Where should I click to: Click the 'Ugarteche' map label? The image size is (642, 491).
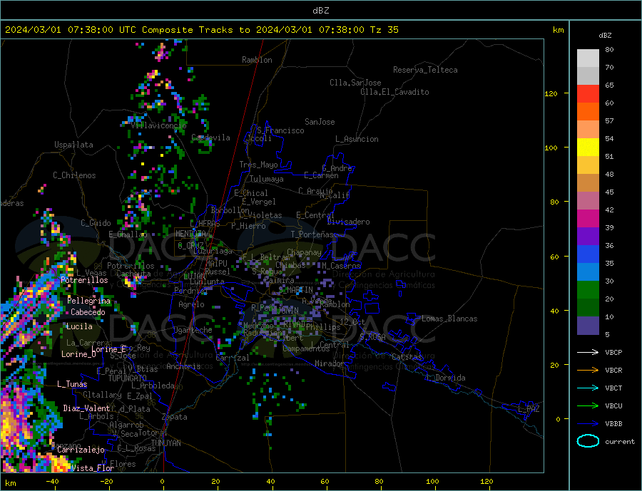(193, 330)
